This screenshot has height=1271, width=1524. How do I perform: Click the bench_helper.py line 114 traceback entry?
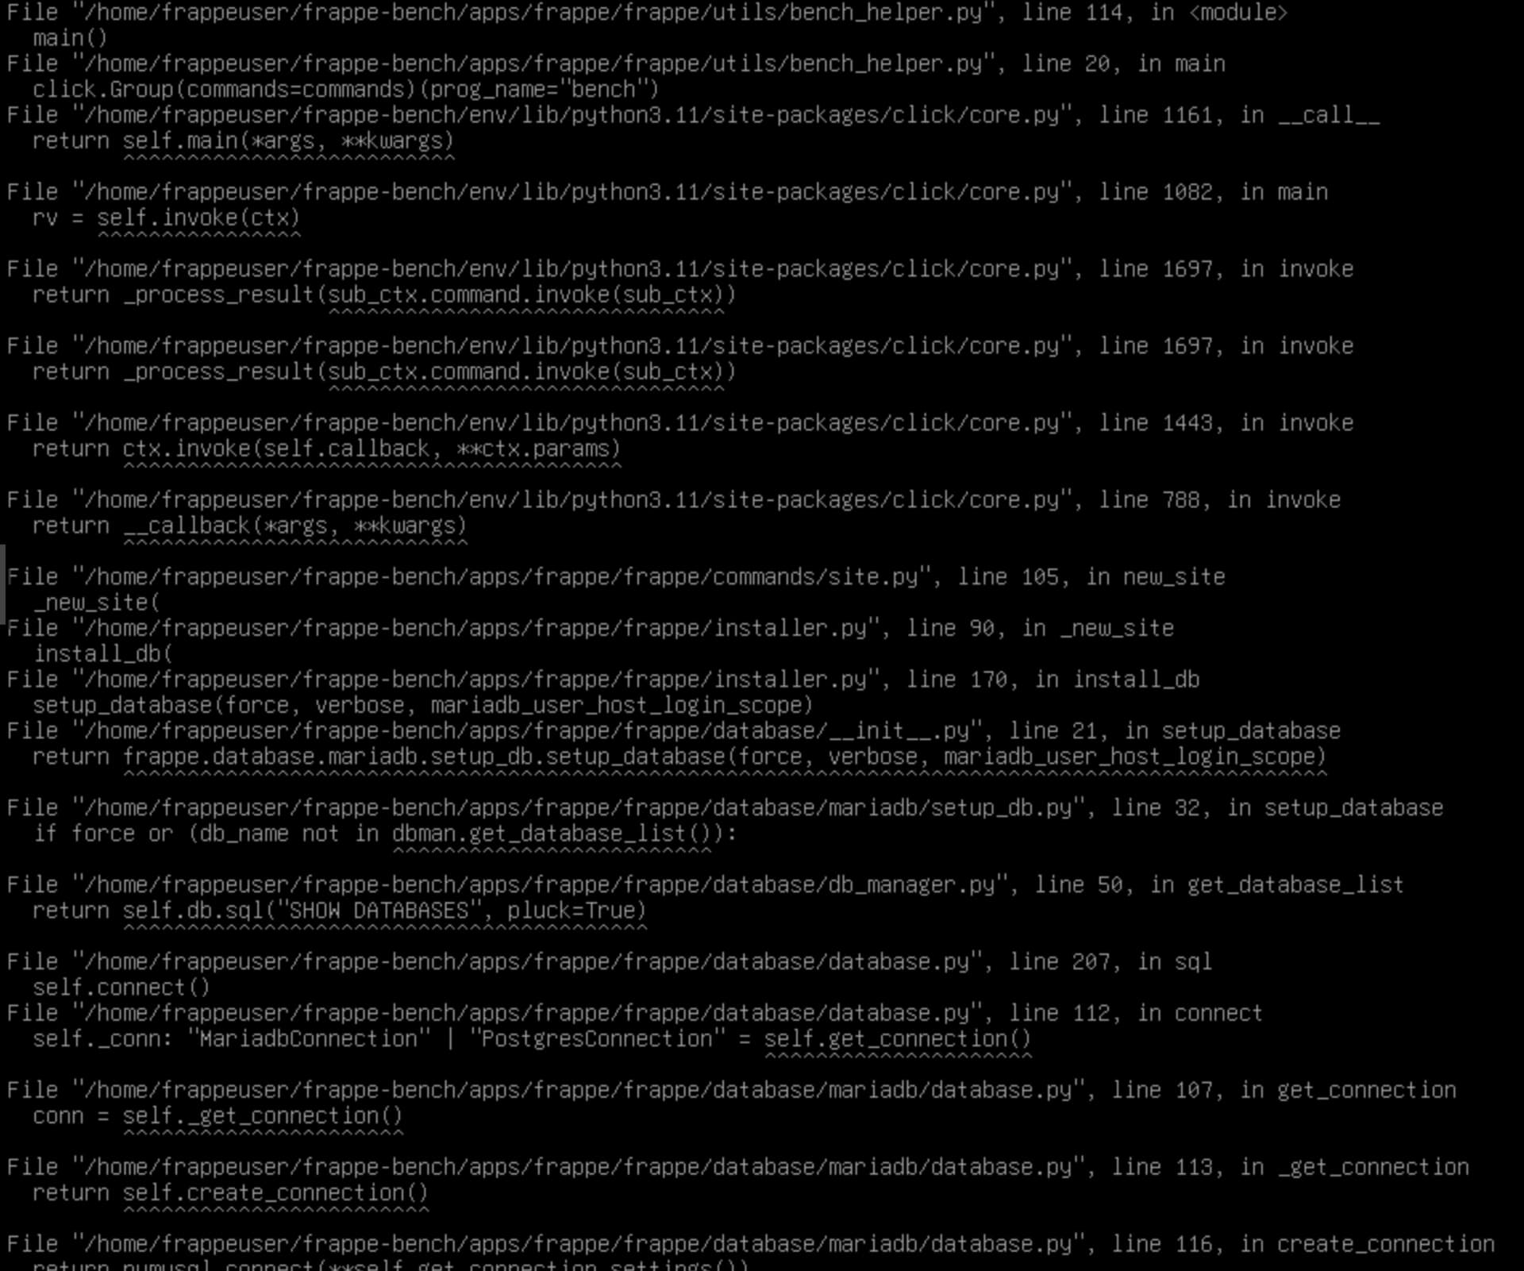click(647, 13)
